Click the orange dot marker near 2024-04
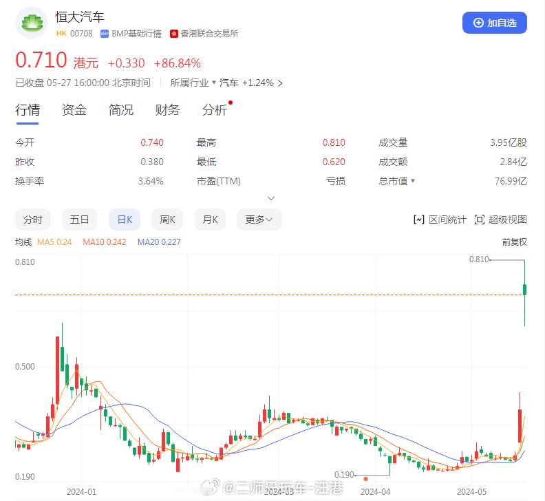Viewport: 545px width, 501px height. click(x=365, y=479)
